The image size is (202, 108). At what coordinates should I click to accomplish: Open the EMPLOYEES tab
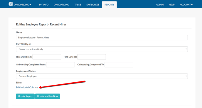pyautogui.click(x=93, y=5)
